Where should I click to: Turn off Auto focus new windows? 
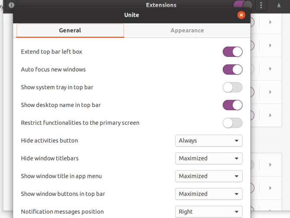[233, 70]
